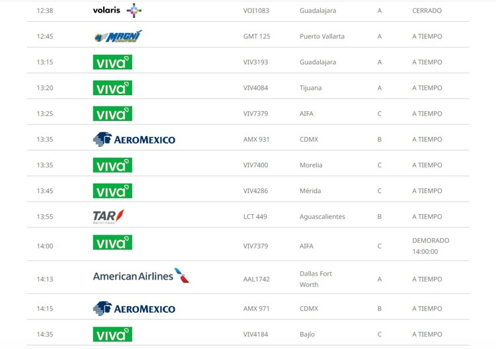Select the Viva logo for the Tijuana flight
Image resolution: width=496 pixels, height=349 pixels.
pyautogui.click(x=112, y=88)
